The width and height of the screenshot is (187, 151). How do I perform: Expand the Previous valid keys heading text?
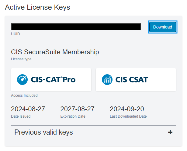pyautogui.click(x=43, y=132)
